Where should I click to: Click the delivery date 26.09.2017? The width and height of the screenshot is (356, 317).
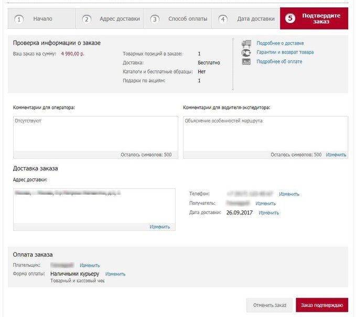point(239,213)
